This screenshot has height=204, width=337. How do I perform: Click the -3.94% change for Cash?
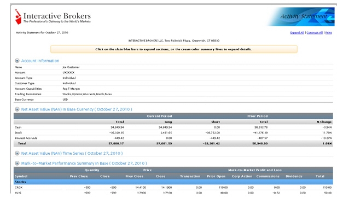(327, 127)
